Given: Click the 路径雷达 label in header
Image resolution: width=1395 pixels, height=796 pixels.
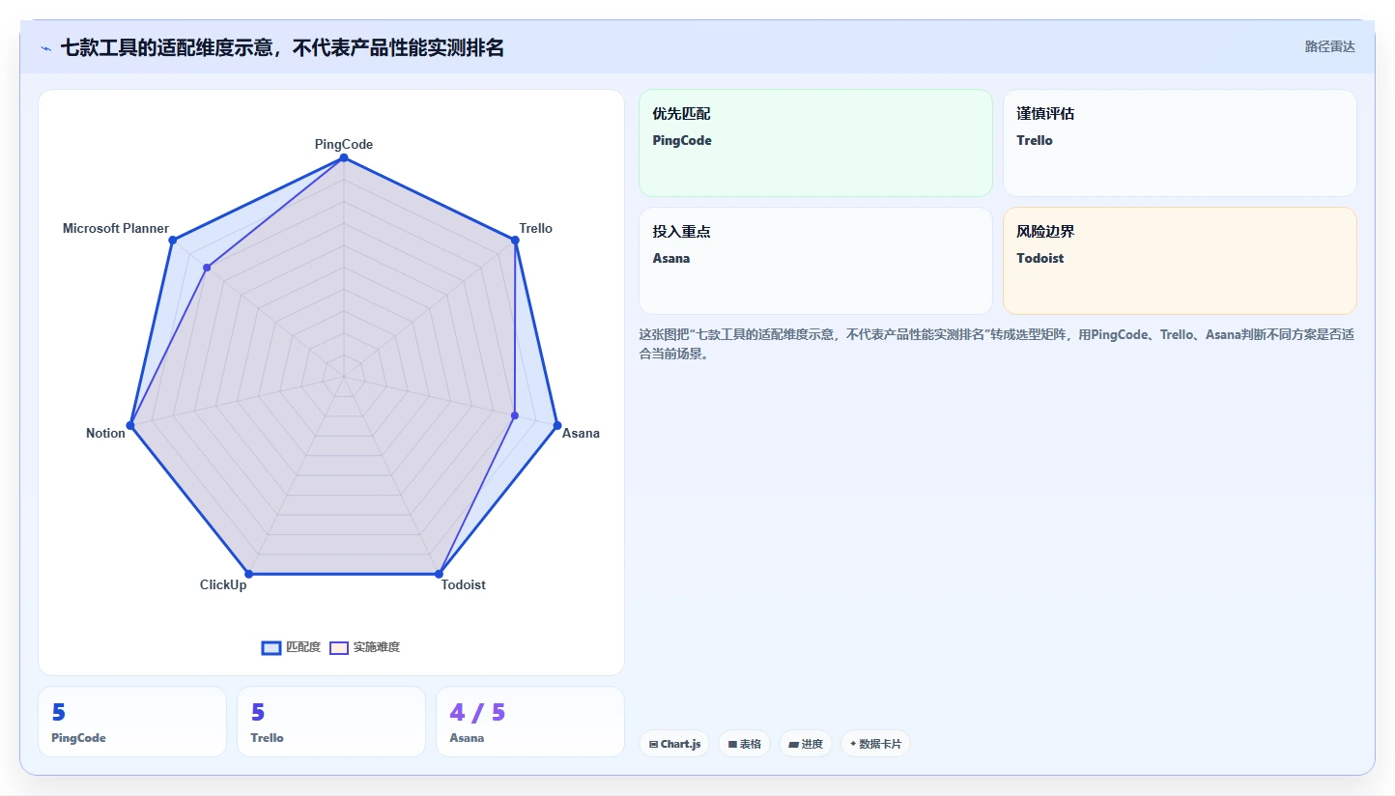Looking at the screenshot, I should tap(1330, 46).
